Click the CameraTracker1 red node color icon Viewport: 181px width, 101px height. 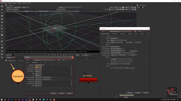pos(133,31)
